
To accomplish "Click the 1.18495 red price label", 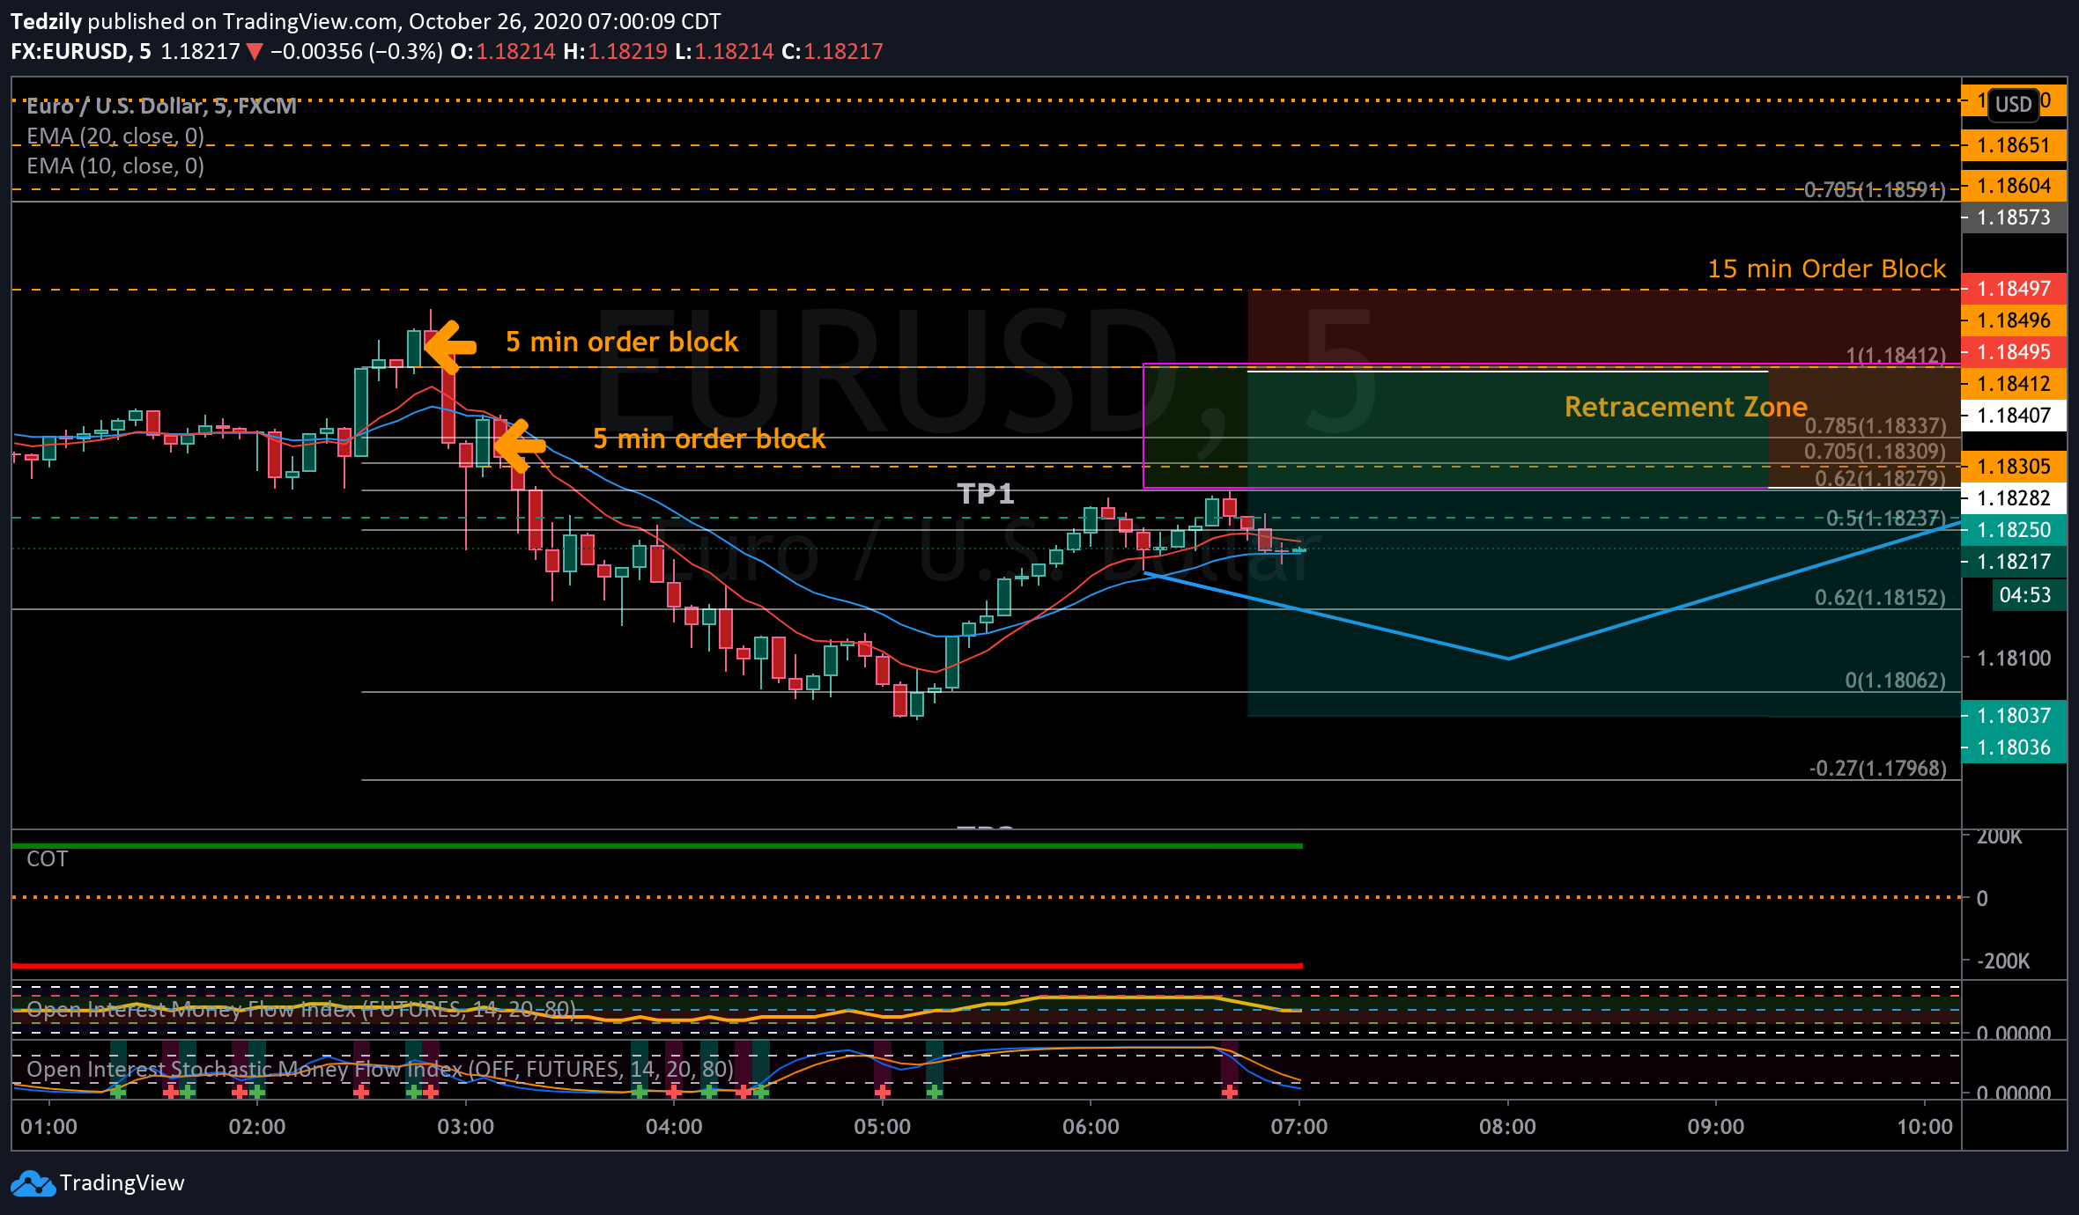I will [x=2014, y=352].
